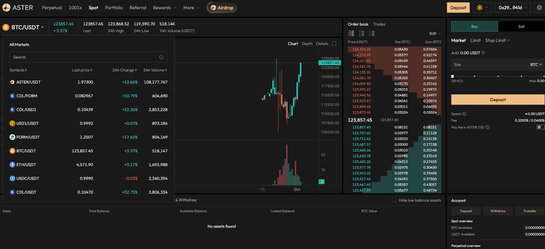This screenshot has height=249, width=545.
Task: Toggle Pay fee in ASTER switch
Action: coord(540,127)
